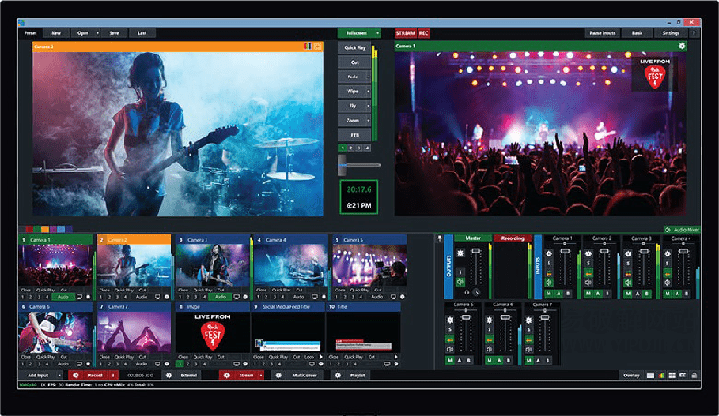Click the Preset menu item
Image resolution: width=719 pixels, height=416 pixels.
30,32
